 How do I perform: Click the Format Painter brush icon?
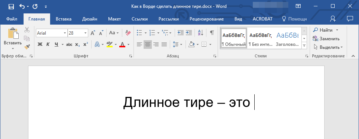[27, 47]
